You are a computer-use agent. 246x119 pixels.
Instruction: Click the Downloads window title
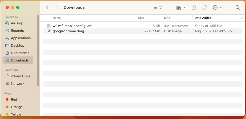click(x=74, y=7)
